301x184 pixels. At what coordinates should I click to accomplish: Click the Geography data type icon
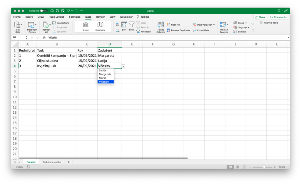[100, 25]
